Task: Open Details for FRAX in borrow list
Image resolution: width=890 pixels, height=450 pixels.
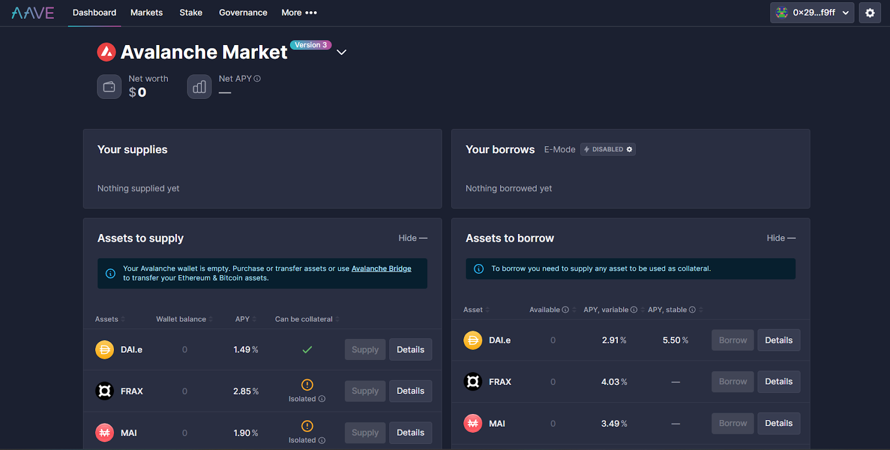Action: pyautogui.click(x=779, y=382)
